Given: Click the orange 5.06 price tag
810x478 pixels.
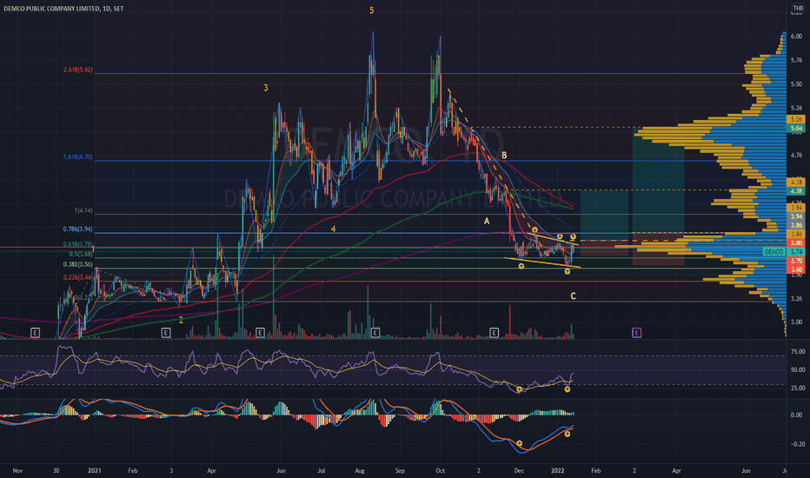Looking at the screenshot, I should [796, 119].
